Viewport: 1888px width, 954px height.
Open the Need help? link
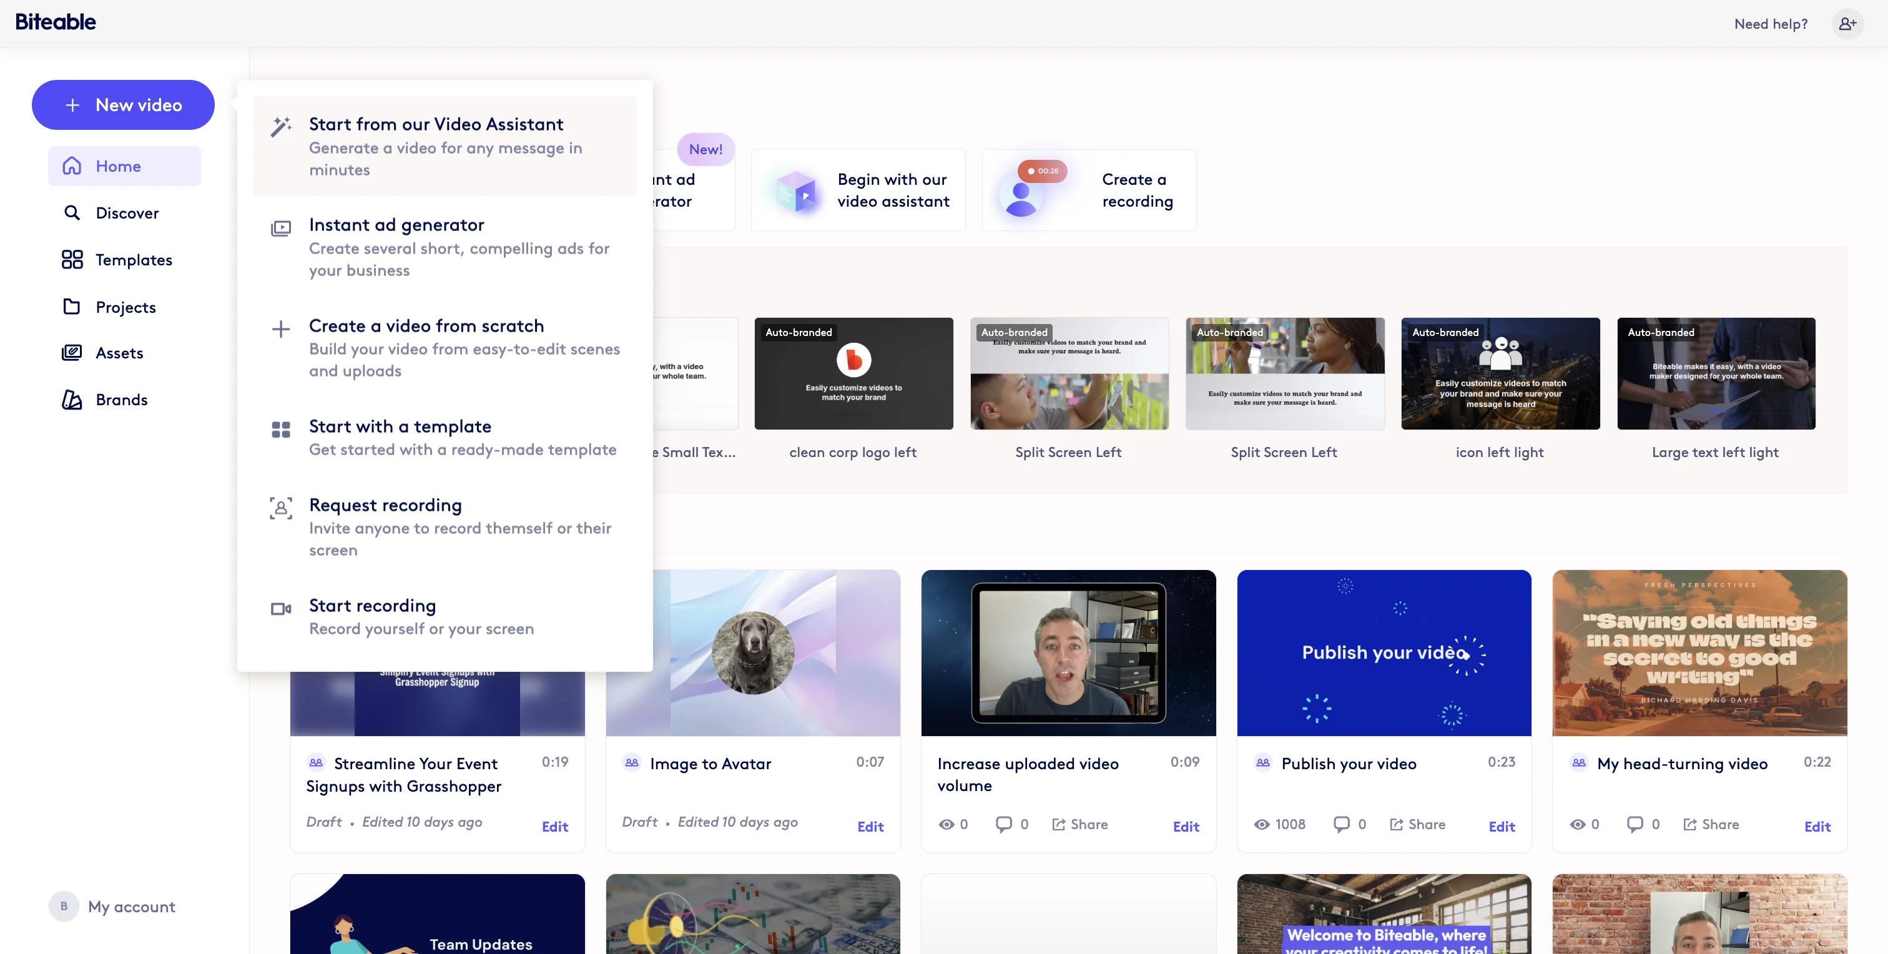[1771, 24]
